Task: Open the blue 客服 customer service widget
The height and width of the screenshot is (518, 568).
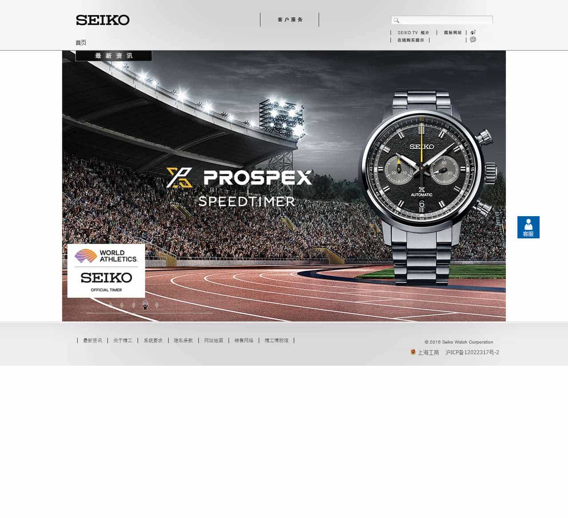Action: [529, 227]
